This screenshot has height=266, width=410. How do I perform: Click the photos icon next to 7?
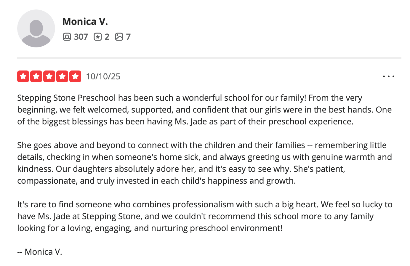click(119, 37)
